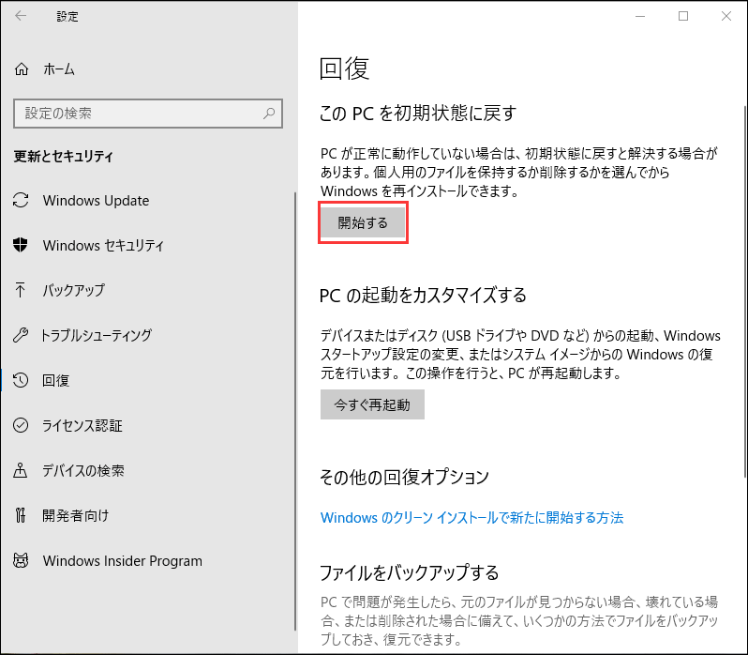The width and height of the screenshot is (748, 655).
Task: Close the 設定 window
Action: click(726, 16)
